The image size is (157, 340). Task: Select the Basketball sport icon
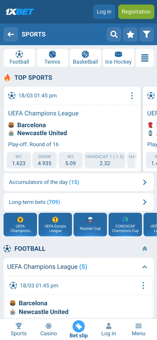(85, 58)
